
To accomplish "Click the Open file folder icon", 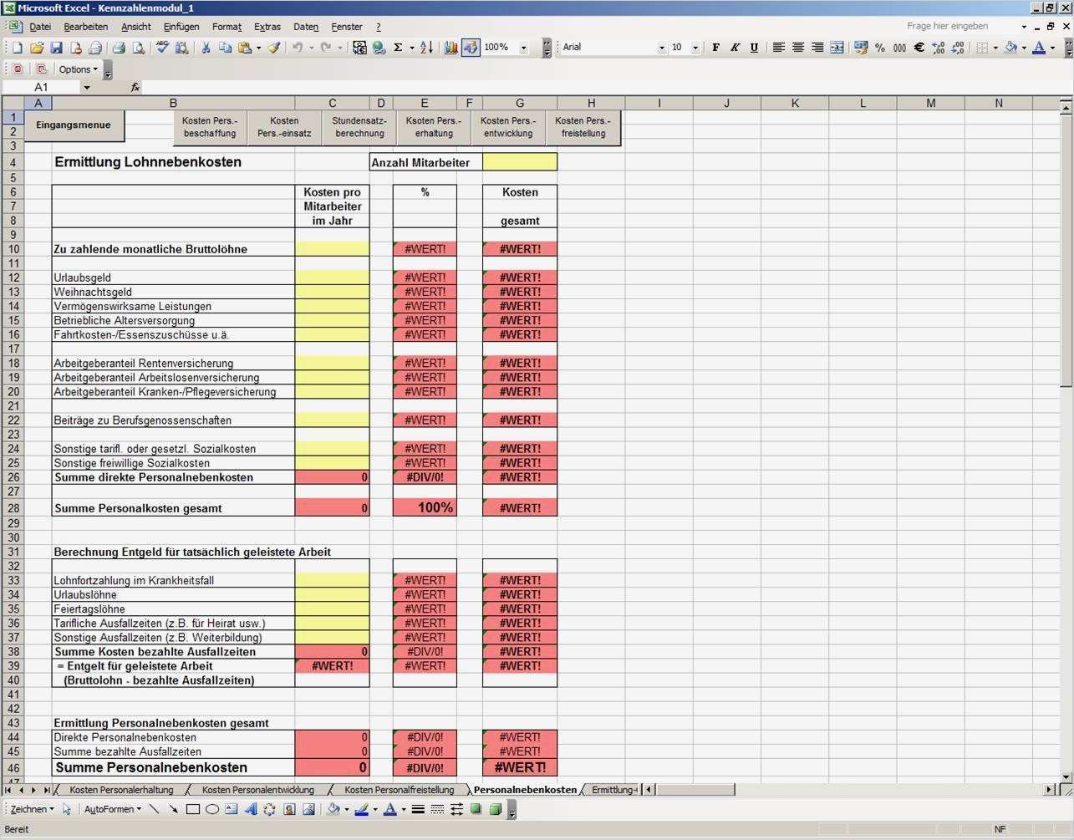I will (x=37, y=48).
